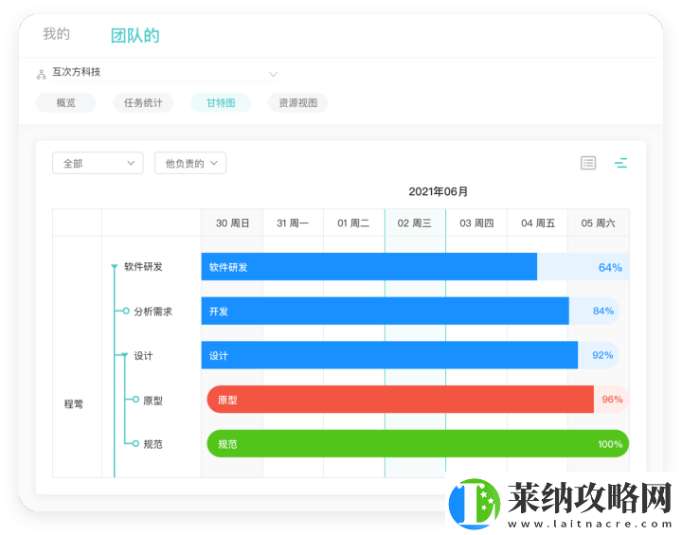The height and width of the screenshot is (535, 682).
Task: Select the highlighted 02 周三 column header
Action: coord(415,223)
